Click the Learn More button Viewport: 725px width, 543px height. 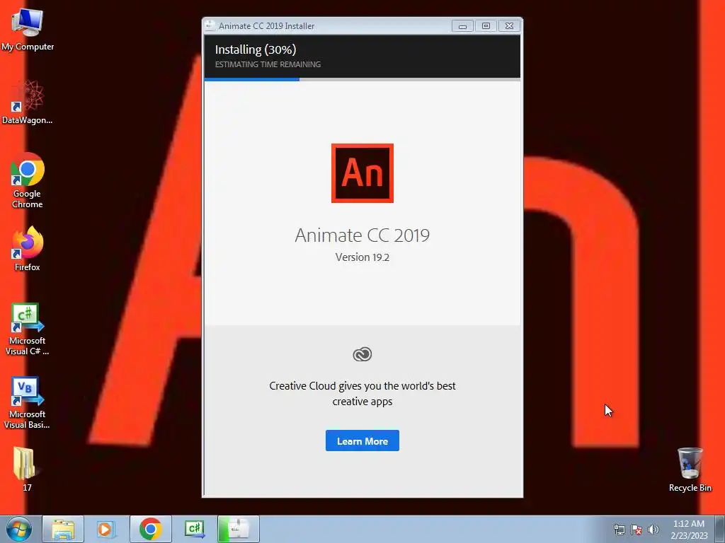point(362,441)
